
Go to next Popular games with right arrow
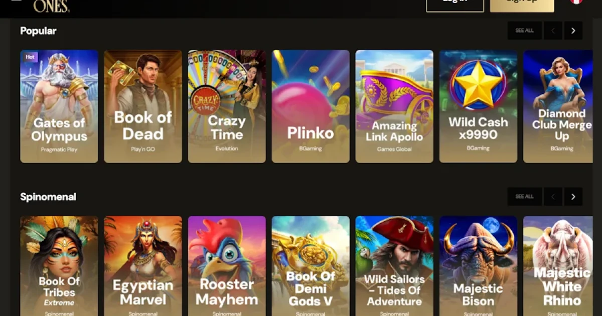(573, 31)
